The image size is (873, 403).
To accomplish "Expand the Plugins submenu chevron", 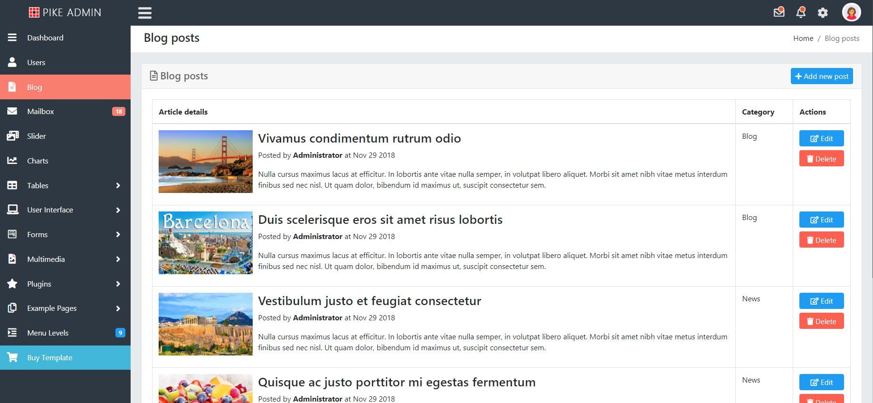I will coord(118,284).
